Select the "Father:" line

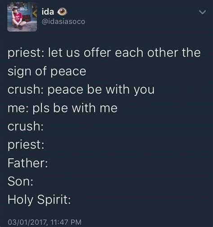[28, 163]
